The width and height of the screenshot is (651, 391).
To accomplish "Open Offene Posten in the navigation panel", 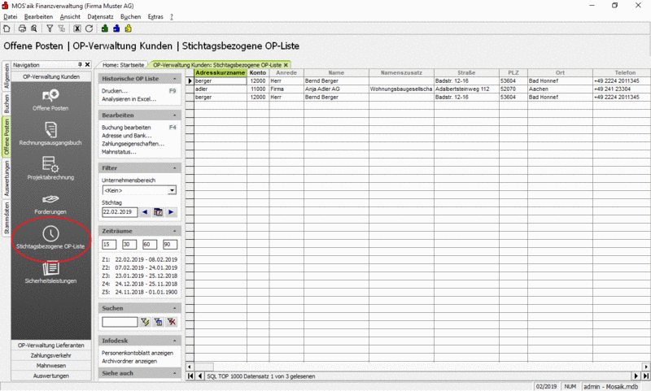I will coord(50,100).
